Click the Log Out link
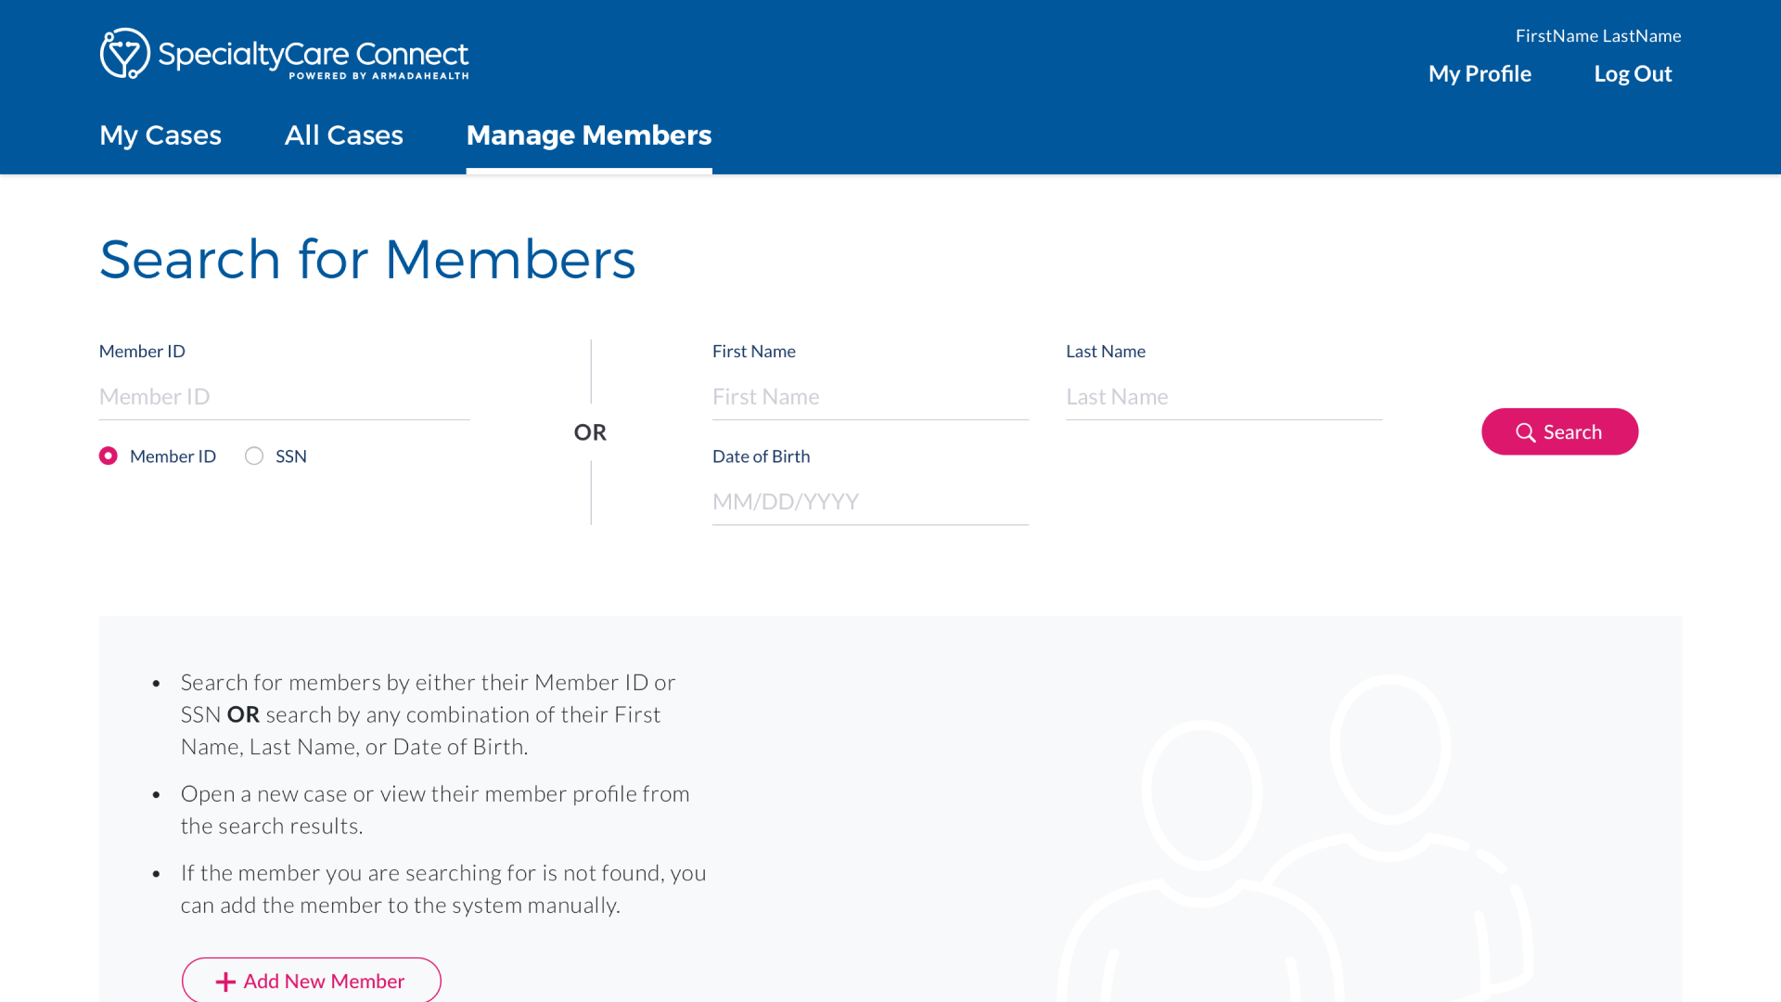Screen dimensions: 1781x1002 coord(1633,73)
